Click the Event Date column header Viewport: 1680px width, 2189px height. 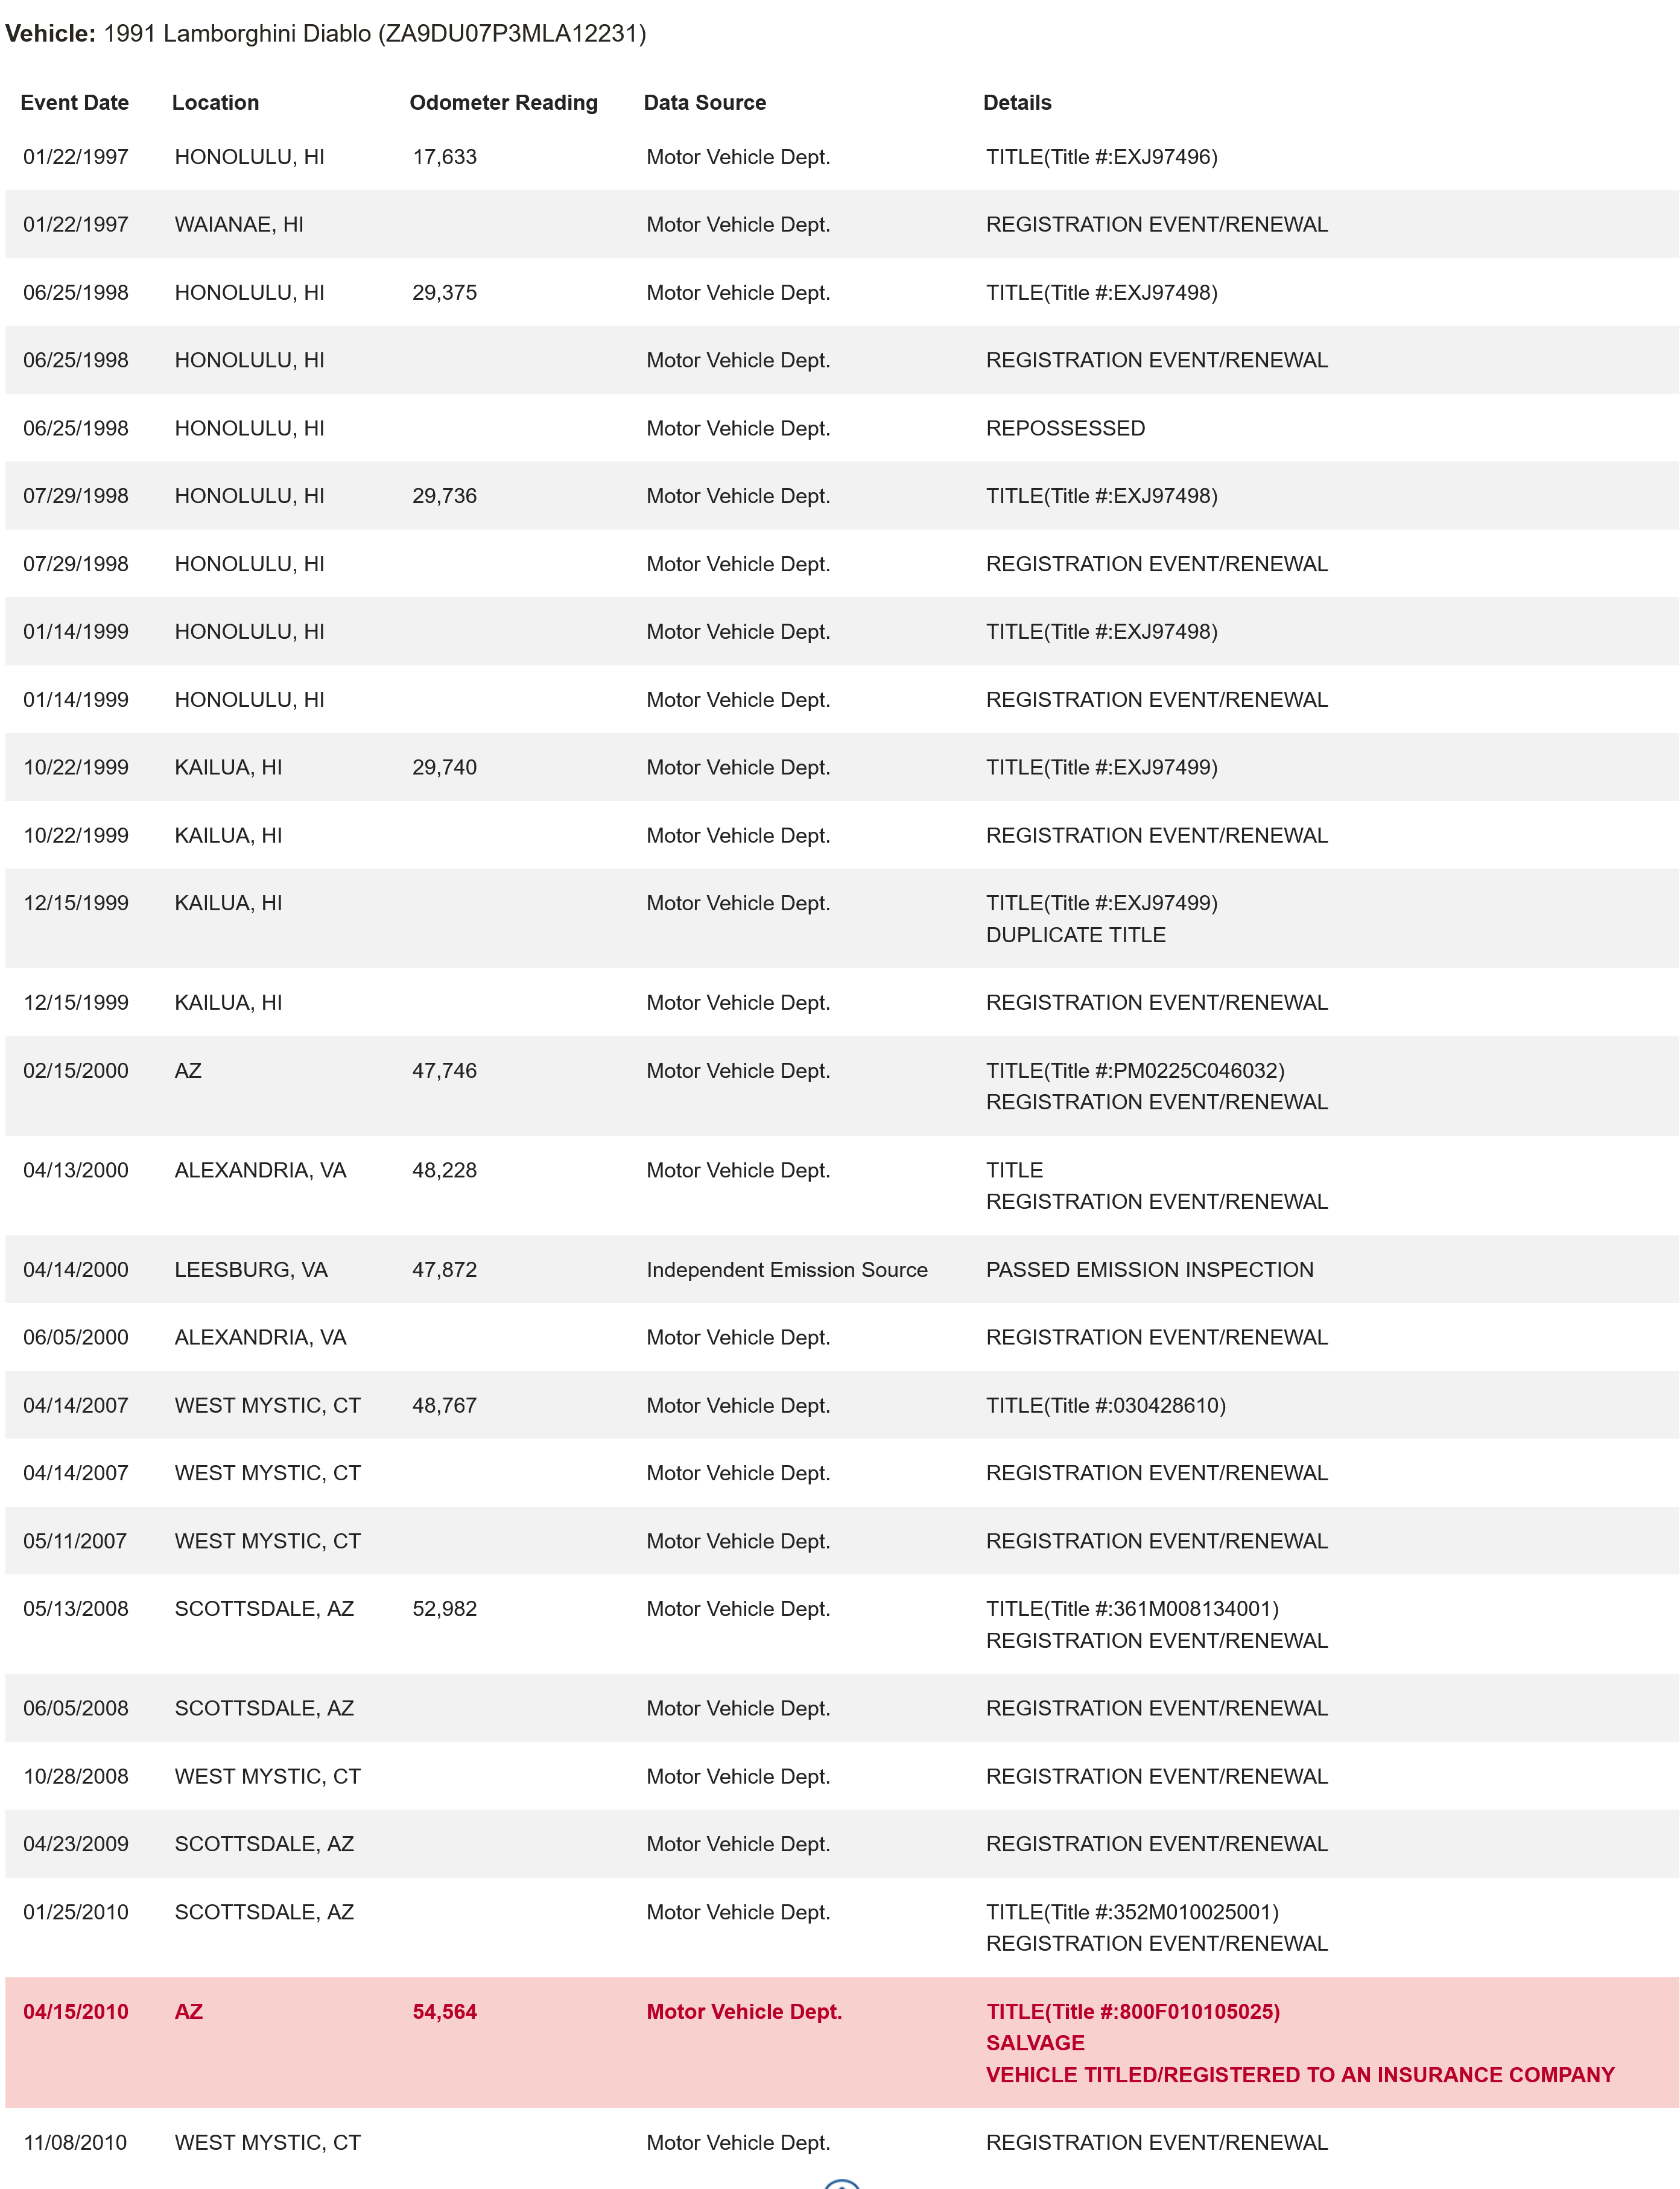[x=74, y=102]
